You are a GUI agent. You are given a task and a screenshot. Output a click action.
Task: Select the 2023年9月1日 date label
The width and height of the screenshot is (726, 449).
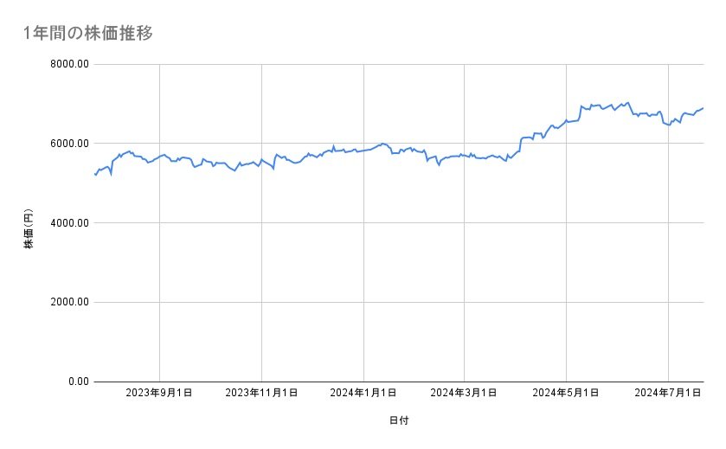point(159,394)
